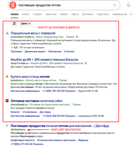
Task: Switch to the товары tab
Action: click(x=37, y=14)
